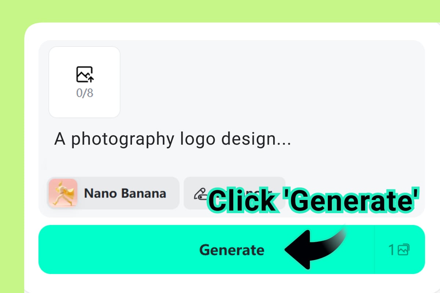Click the 'Click Generate' annotation text
This screenshot has width=440, height=293.
pyautogui.click(x=314, y=201)
